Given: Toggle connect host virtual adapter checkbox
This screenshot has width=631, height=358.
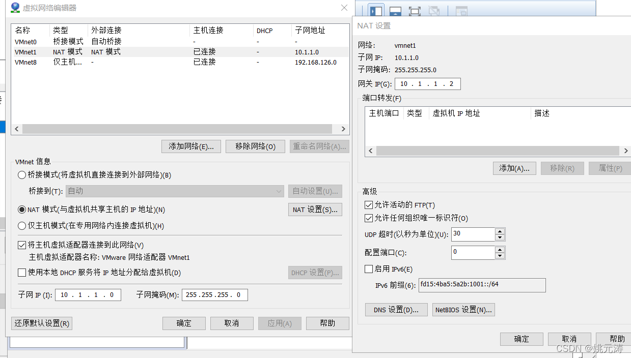Looking at the screenshot, I should 22,245.
